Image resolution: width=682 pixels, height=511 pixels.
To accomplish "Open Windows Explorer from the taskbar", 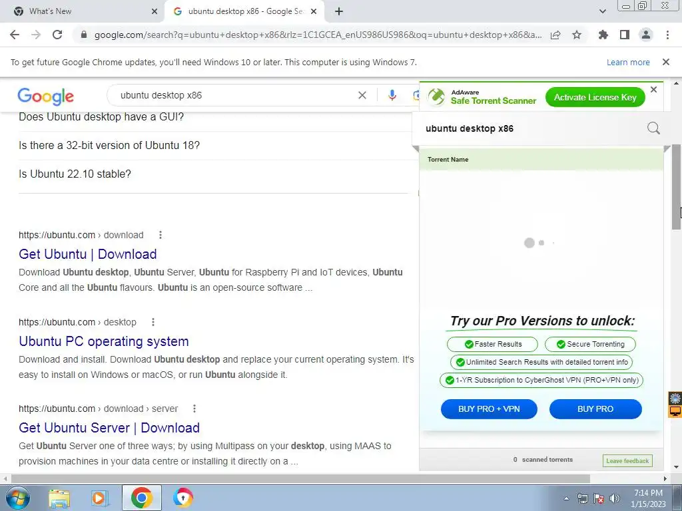I will pyautogui.click(x=59, y=498).
